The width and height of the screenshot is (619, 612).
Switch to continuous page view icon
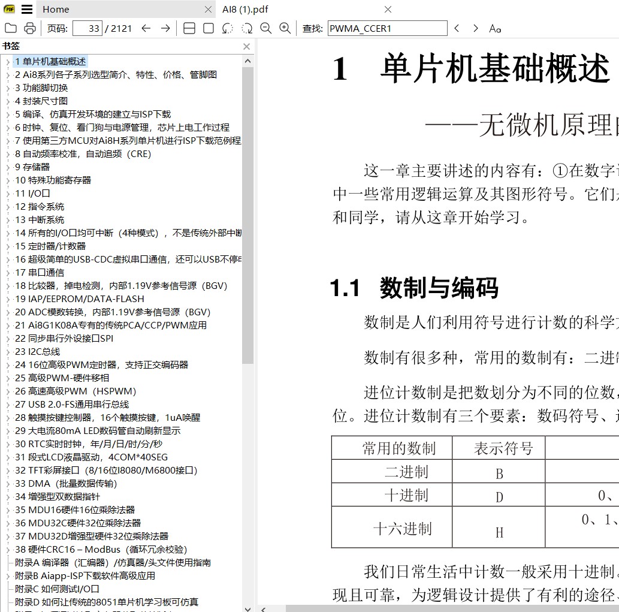point(189,28)
